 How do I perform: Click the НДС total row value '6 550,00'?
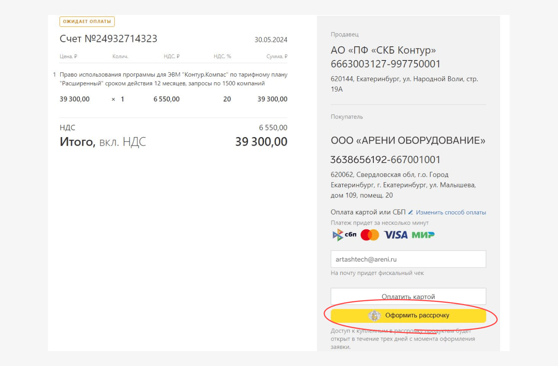tap(273, 128)
